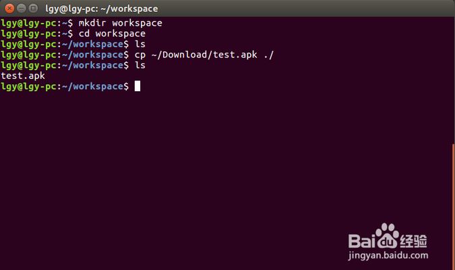Click the Baidu paw print logo

click(388, 234)
